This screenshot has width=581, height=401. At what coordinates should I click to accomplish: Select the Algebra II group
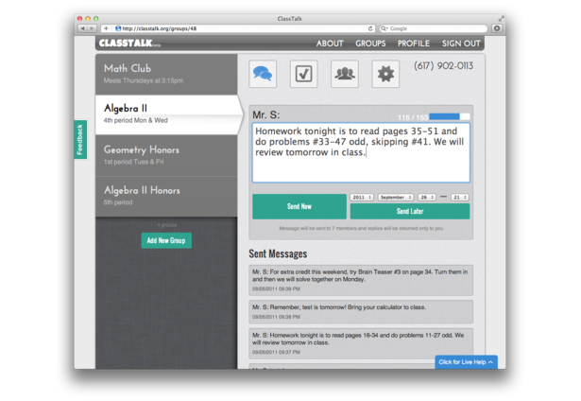coord(166,114)
